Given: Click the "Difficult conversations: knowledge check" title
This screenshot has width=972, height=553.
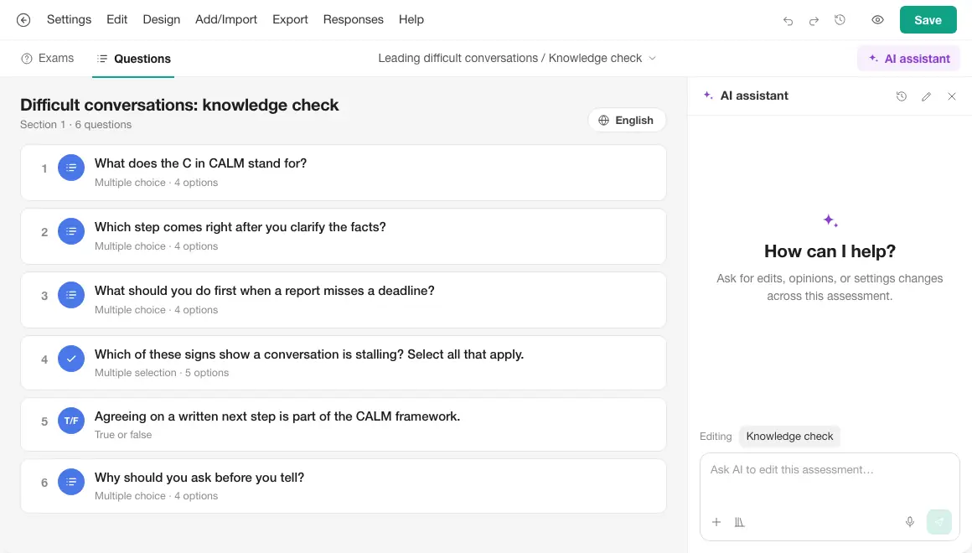Looking at the screenshot, I should 179,105.
